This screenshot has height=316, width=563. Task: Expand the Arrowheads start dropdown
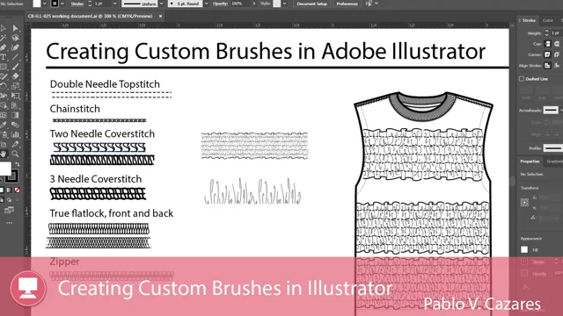pyautogui.click(x=552, y=110)
